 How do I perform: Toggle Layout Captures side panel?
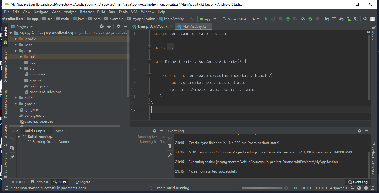pyautogui.click(x=6, y=104)
